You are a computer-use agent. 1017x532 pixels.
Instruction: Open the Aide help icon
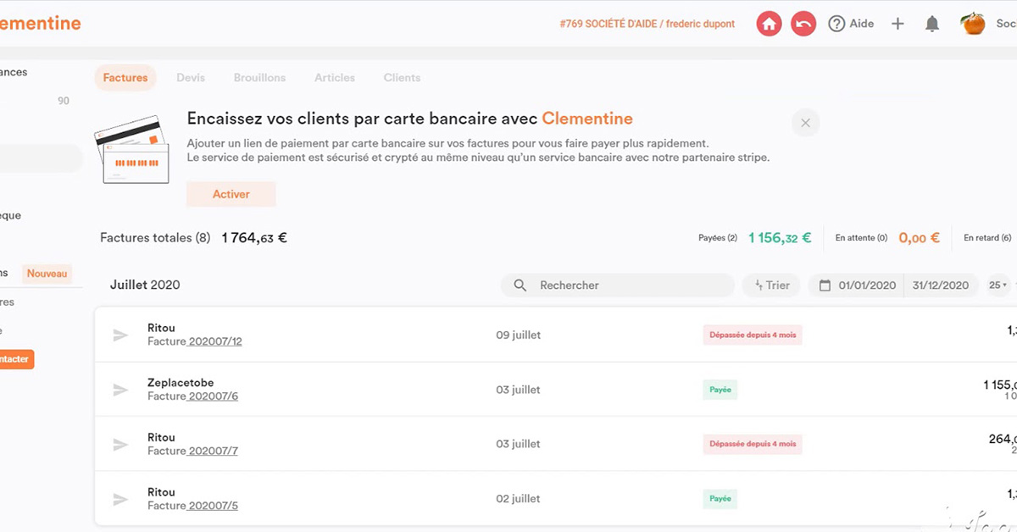pyautogui.click(x=837, y=24)
